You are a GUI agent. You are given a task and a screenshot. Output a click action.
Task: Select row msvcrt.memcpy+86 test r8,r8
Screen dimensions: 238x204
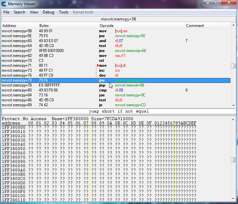(x=116, y=100)
